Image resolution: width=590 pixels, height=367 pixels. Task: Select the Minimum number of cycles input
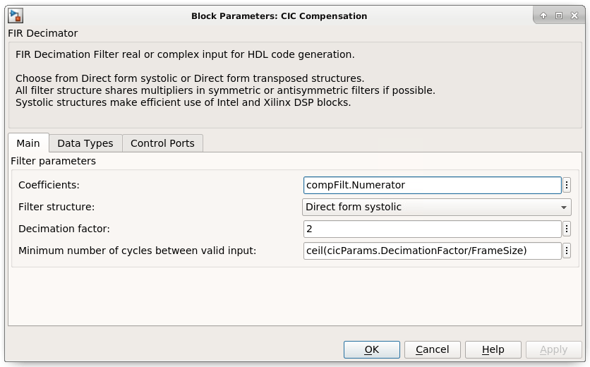click(432, 251)
